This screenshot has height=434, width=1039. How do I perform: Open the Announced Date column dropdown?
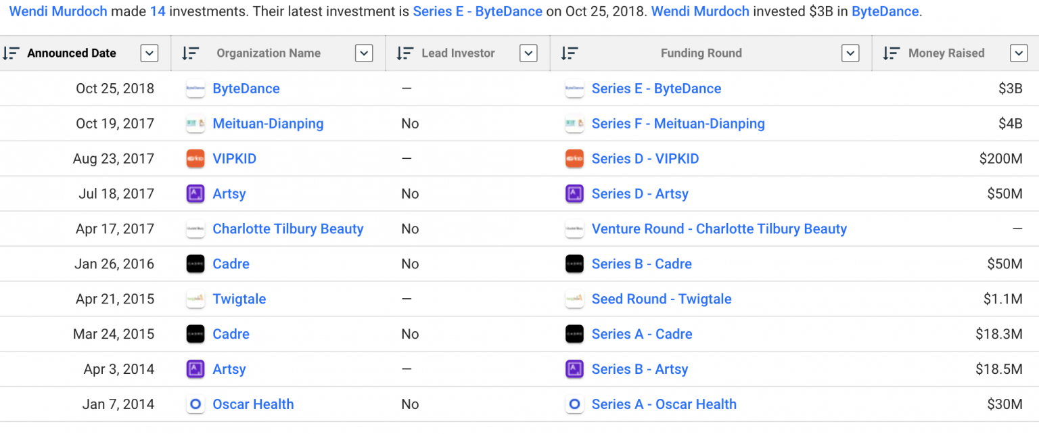pyautogui.click(x=149, y=53)
